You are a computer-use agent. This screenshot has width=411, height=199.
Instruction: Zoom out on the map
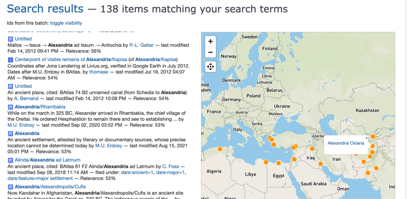tap(210, 52)
